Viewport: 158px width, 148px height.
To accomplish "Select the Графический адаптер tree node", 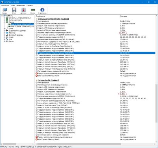I will (17, 31).
